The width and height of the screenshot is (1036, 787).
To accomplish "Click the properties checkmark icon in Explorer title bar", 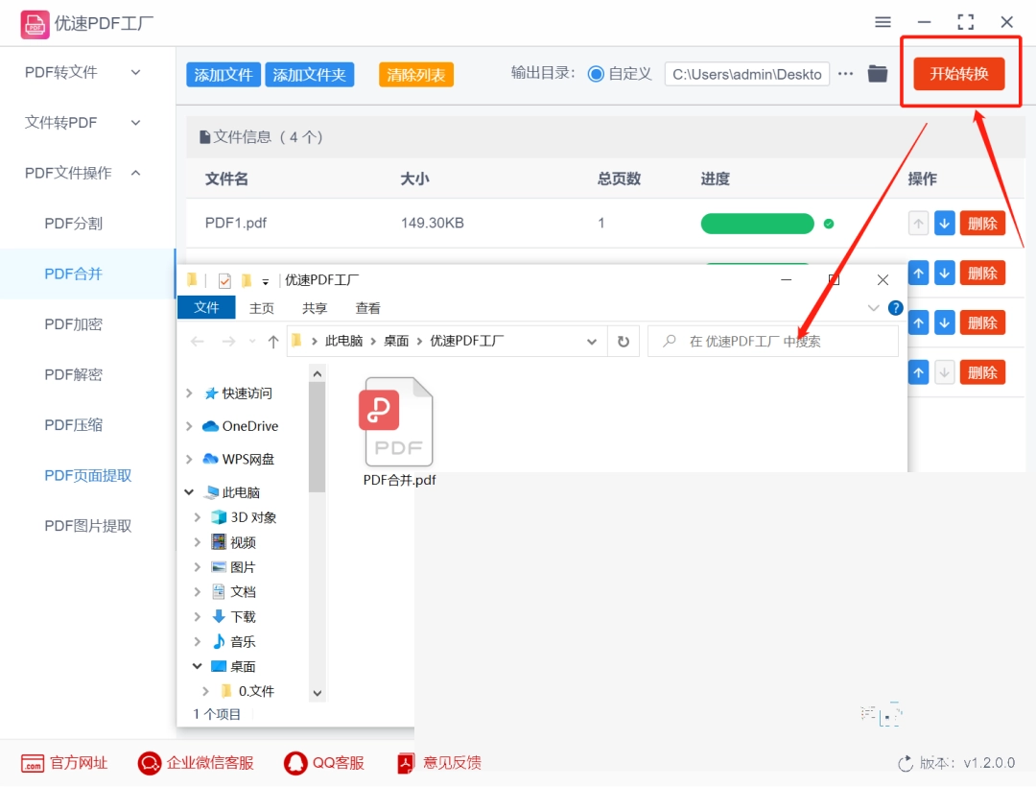I will (x=224, y=281).
